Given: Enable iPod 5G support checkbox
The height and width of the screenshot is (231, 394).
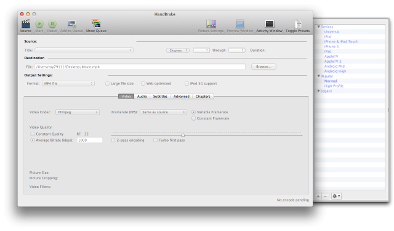Looking at the screenshot, I should click(x=187, y=83).
